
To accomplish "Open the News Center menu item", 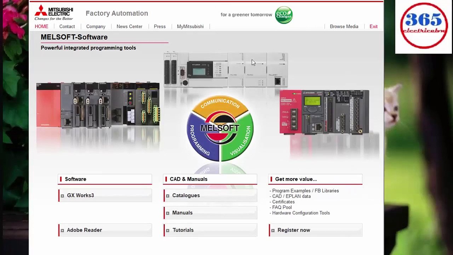I will tap(130, 27).
